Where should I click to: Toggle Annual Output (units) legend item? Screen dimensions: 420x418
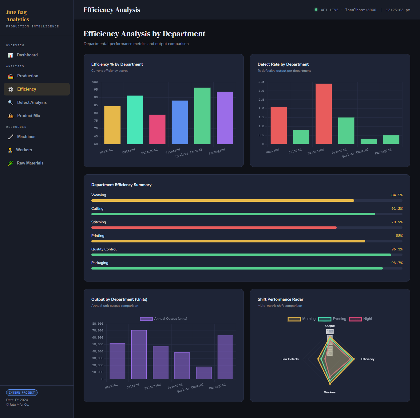point(164,319)
